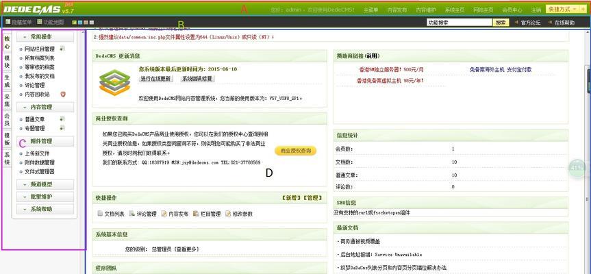591x274 pixels.
Task: Click the 系统错误修复 button
Action: coord(197,79)
